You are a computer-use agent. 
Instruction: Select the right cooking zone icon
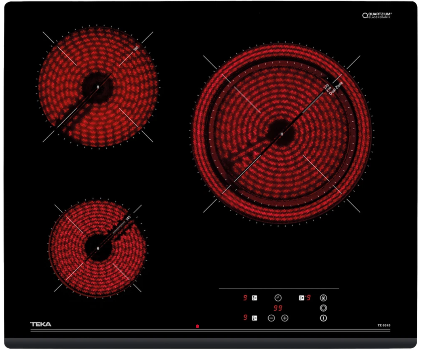(x=301, y=298)
